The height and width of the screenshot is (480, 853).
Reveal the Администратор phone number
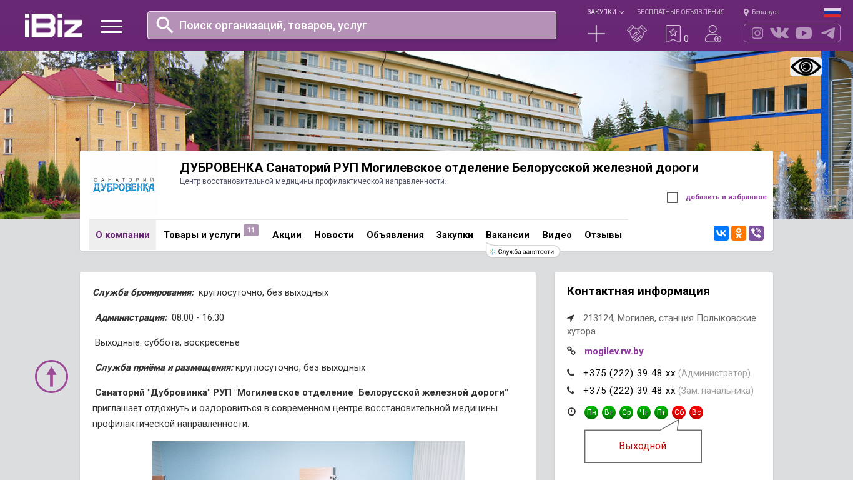tap(629, 373)
